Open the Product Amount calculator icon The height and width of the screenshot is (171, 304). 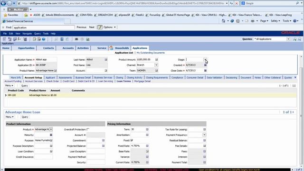click(x=156, y=59)
